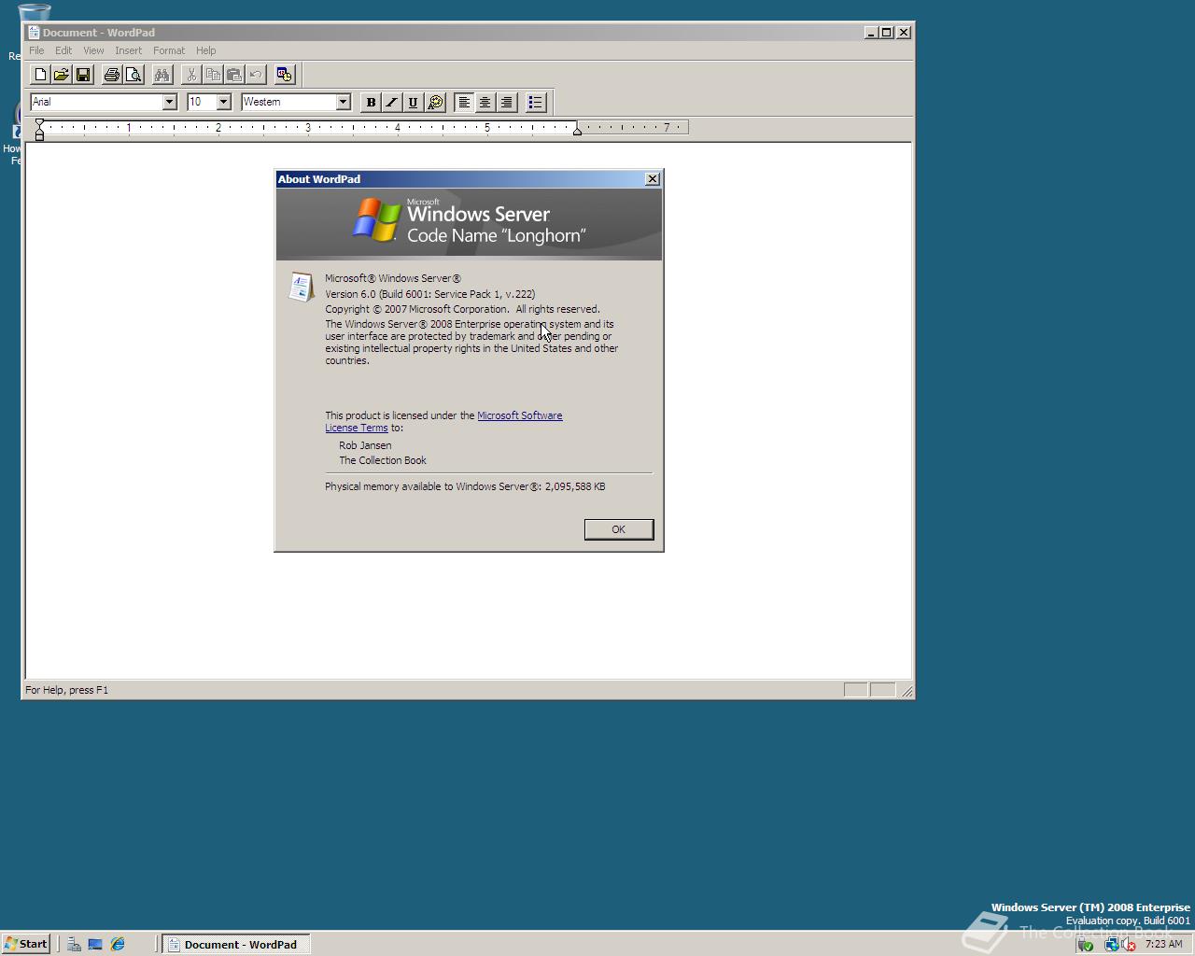Screen dimensions: 1195x956
Task: Click the Cut scissors icon
Action: (191, 75)
